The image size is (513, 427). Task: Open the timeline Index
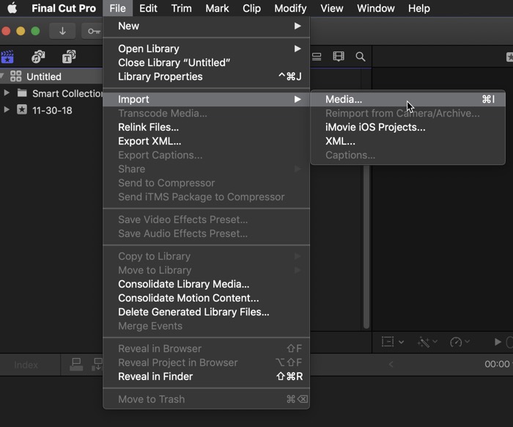coord(26,365)
